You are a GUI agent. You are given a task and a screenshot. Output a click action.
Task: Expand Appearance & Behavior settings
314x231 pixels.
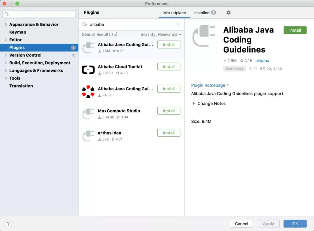tap(6, 24)
